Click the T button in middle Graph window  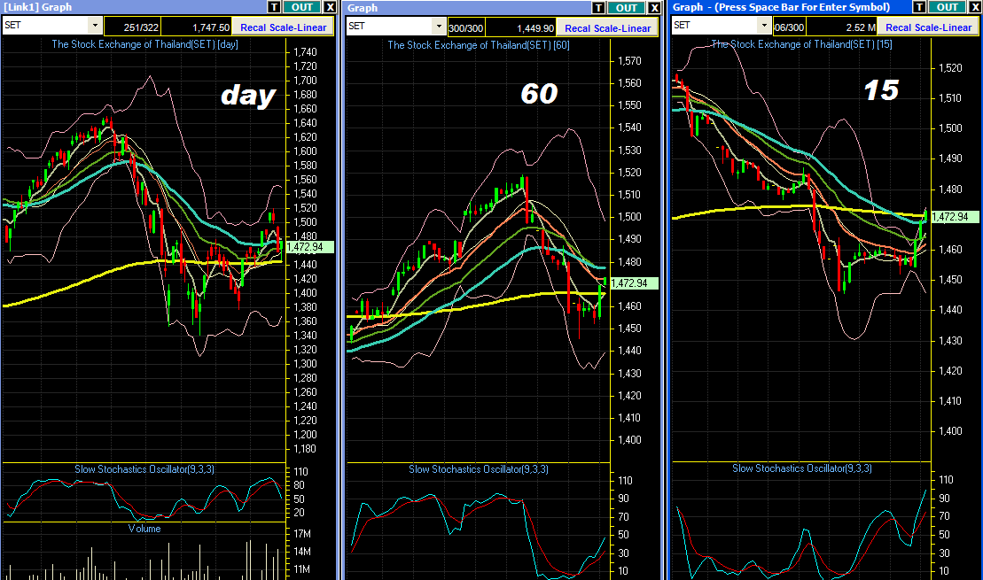pos(598,7)
